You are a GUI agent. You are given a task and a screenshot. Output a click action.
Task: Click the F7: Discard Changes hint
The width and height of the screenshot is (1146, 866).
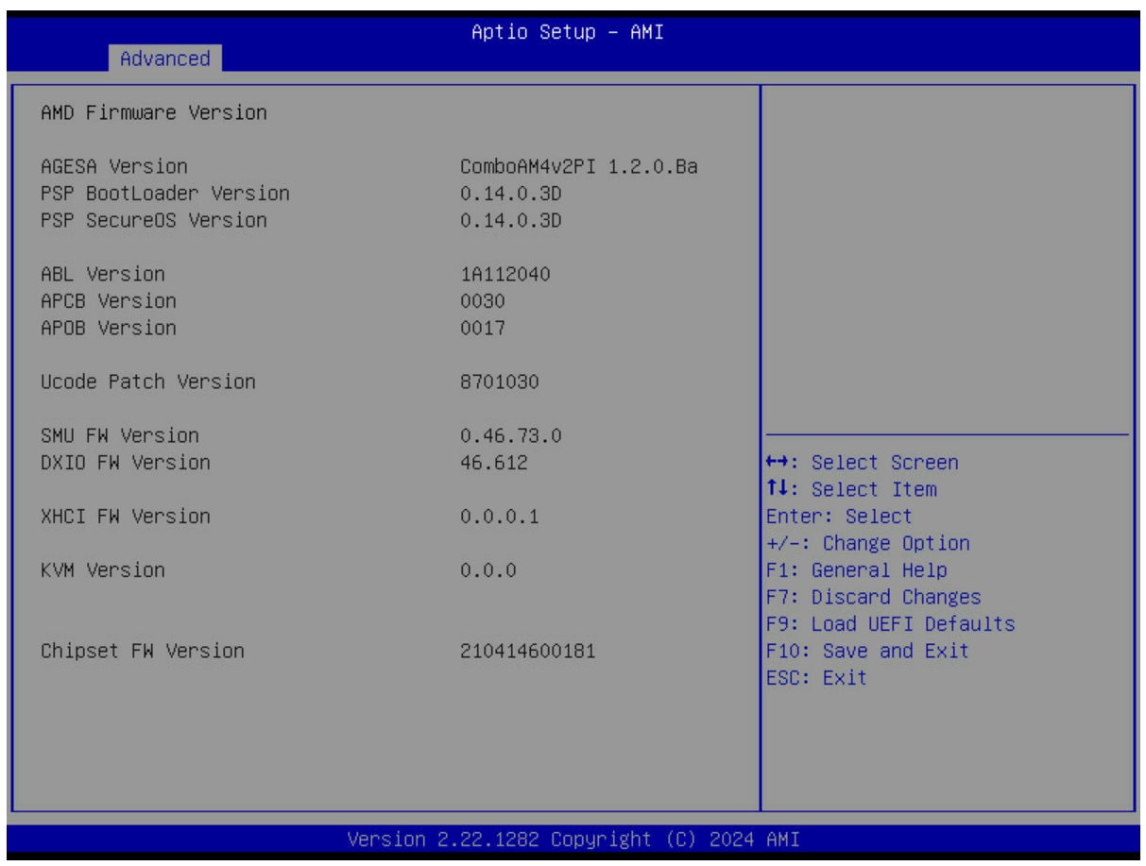(873, 597)
